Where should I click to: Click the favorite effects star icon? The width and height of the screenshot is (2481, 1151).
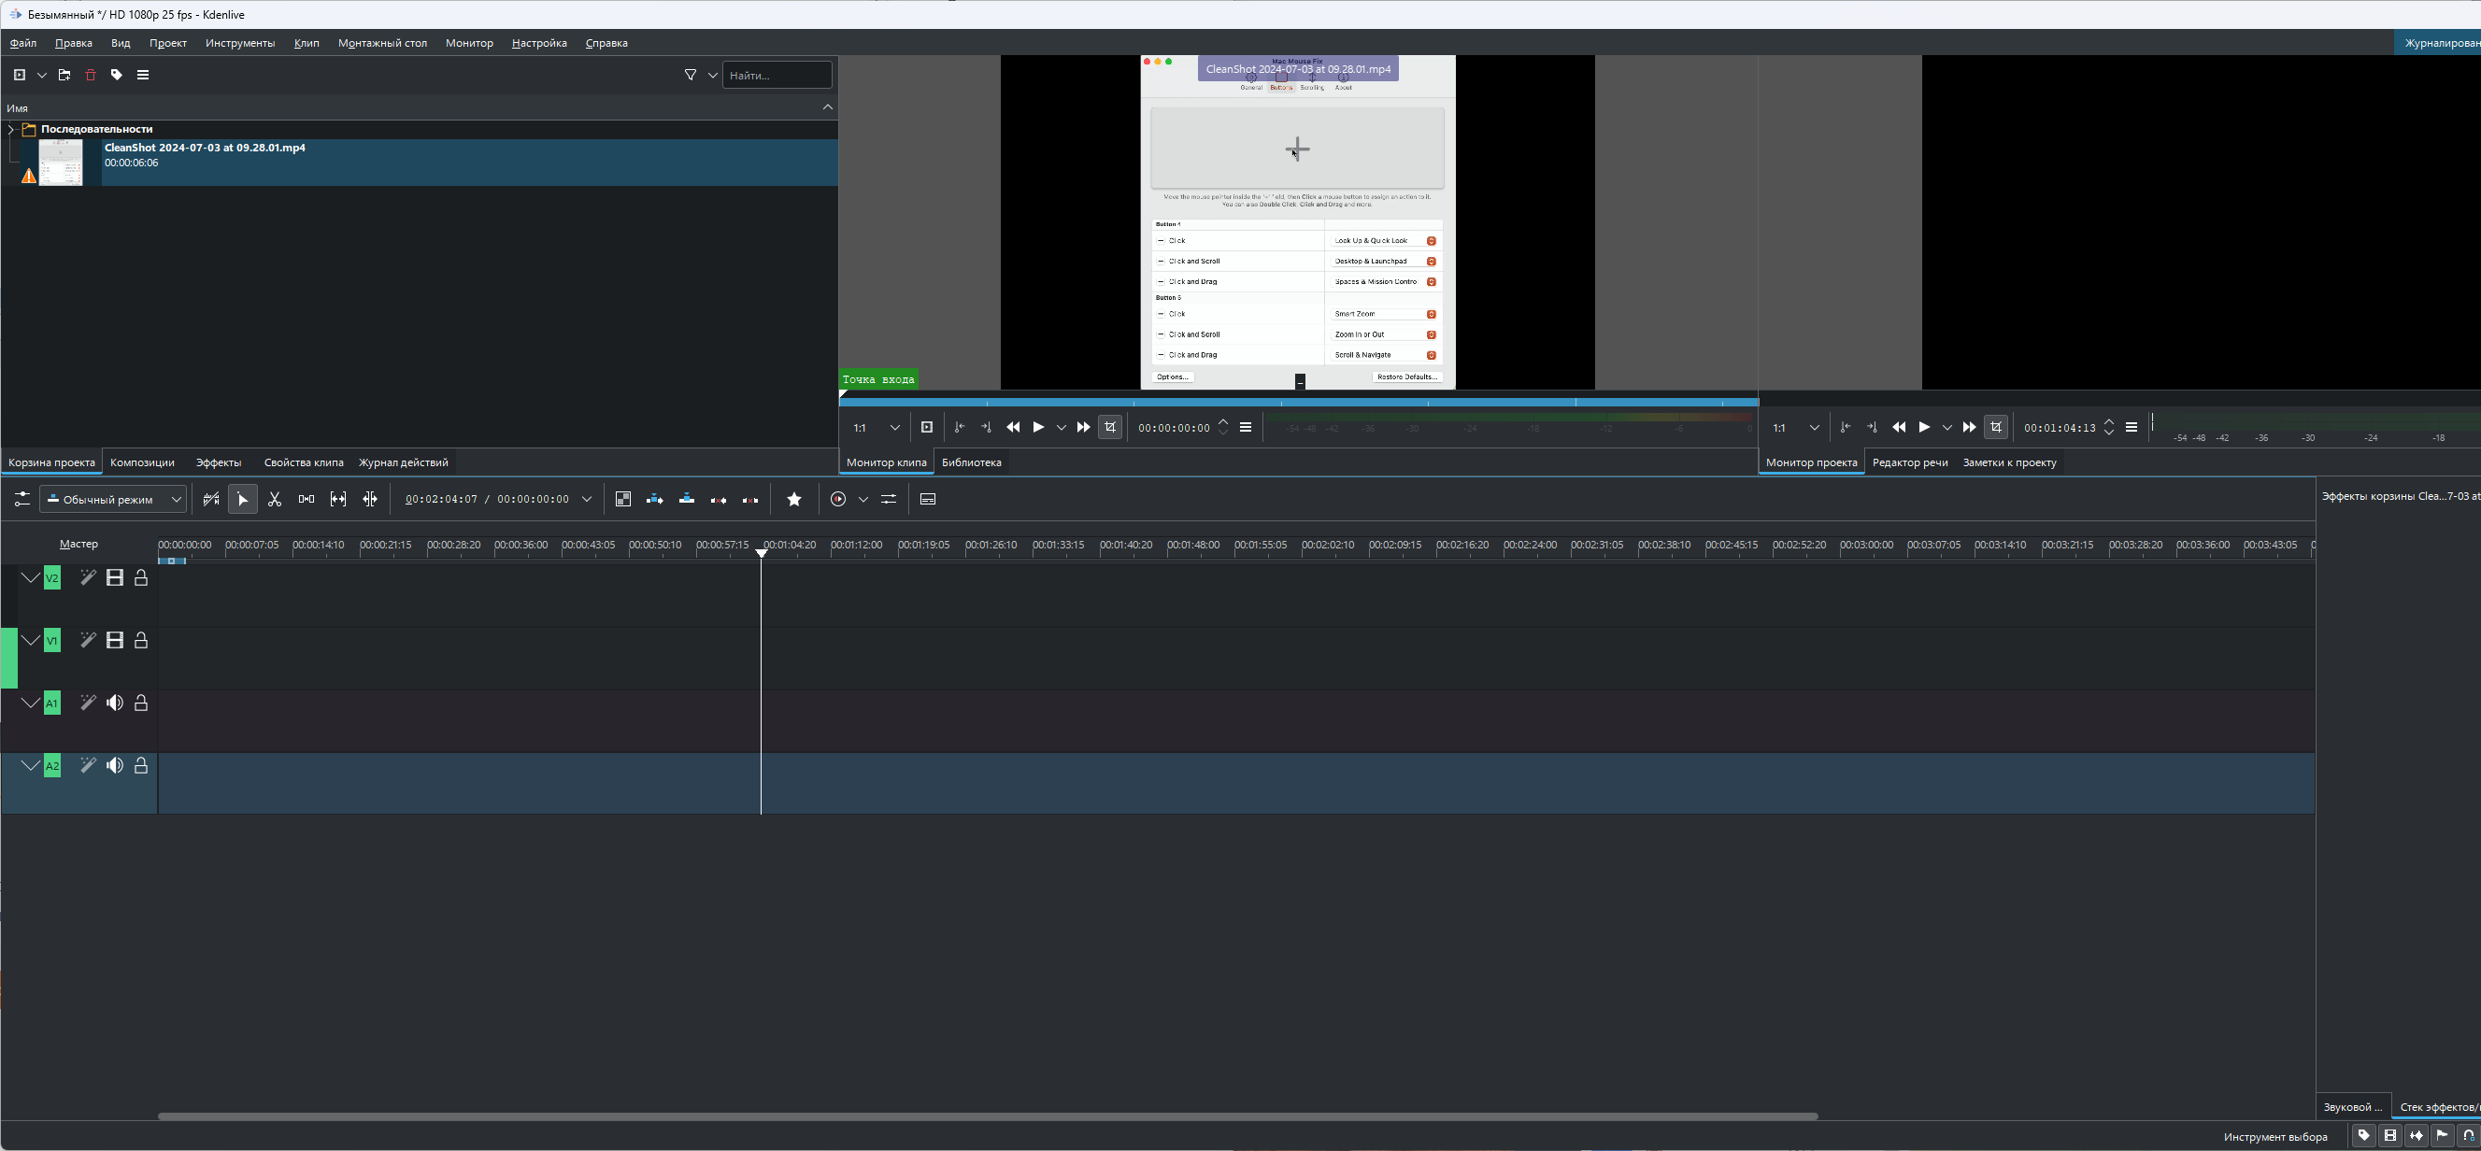(x=793, y=499)
